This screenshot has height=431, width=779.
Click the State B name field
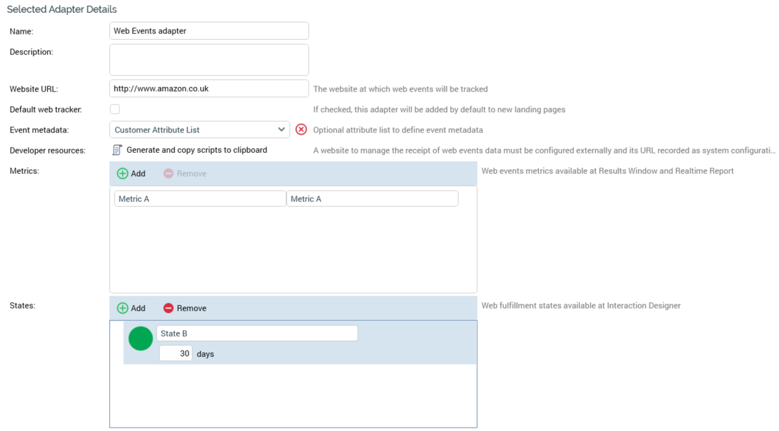coord(257,333)
